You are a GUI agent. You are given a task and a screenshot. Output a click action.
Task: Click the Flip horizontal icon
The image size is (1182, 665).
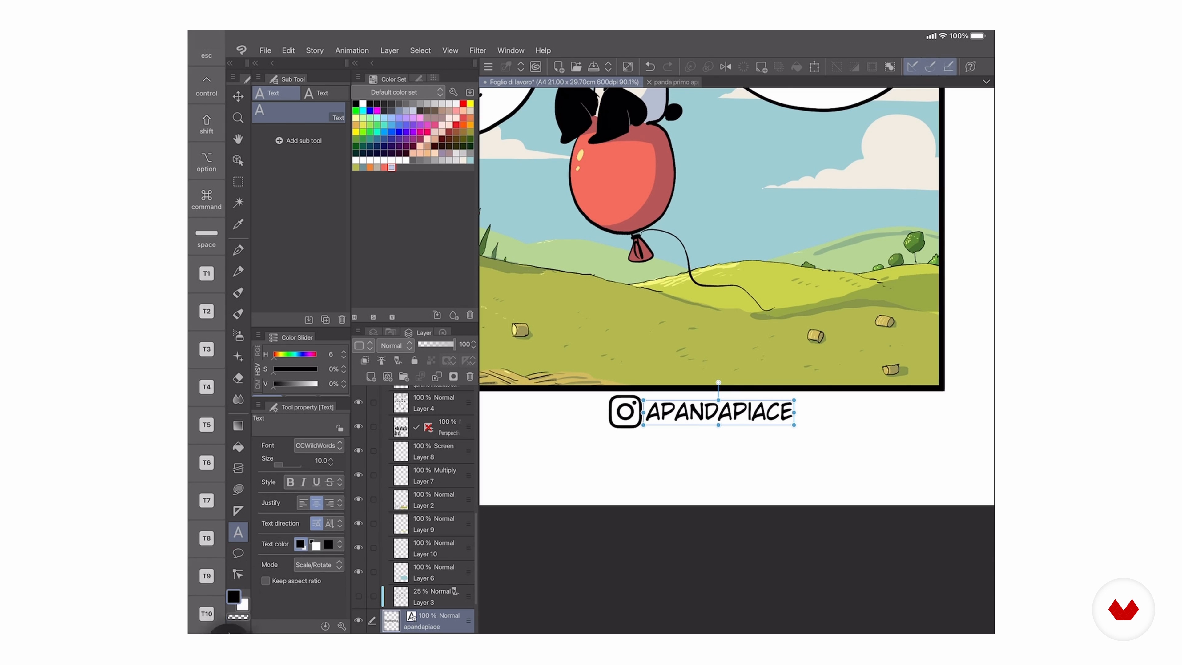726,66
